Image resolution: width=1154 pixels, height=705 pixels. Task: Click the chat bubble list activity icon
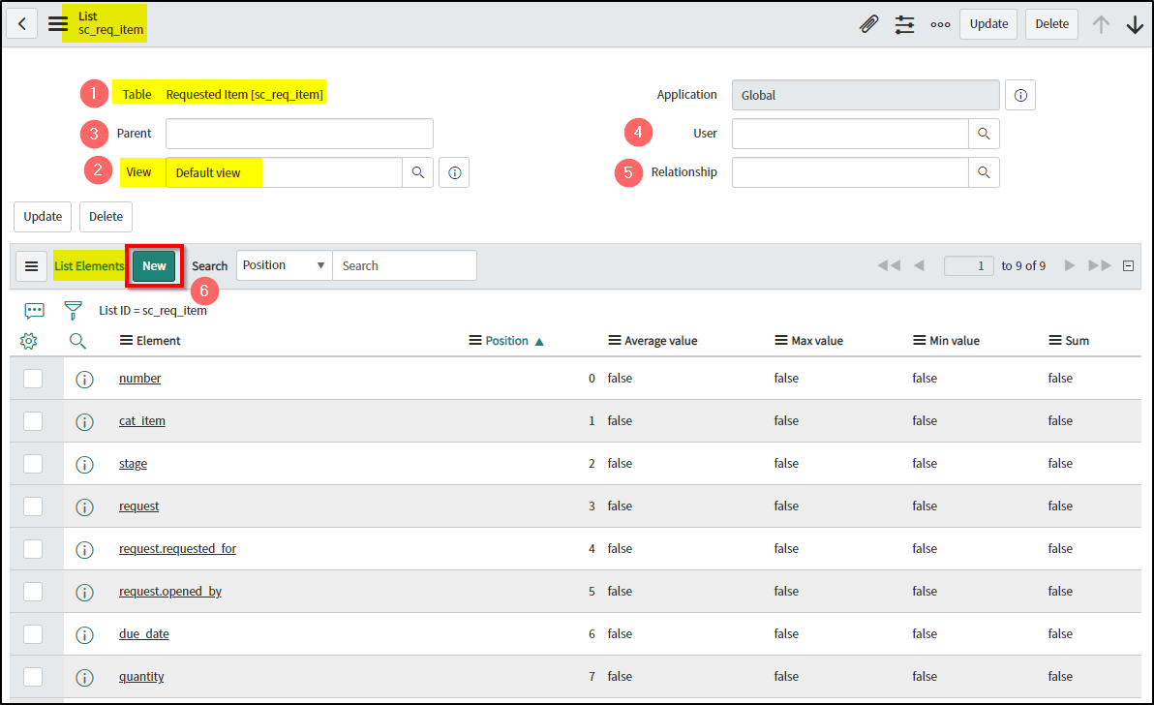(34, 311)
